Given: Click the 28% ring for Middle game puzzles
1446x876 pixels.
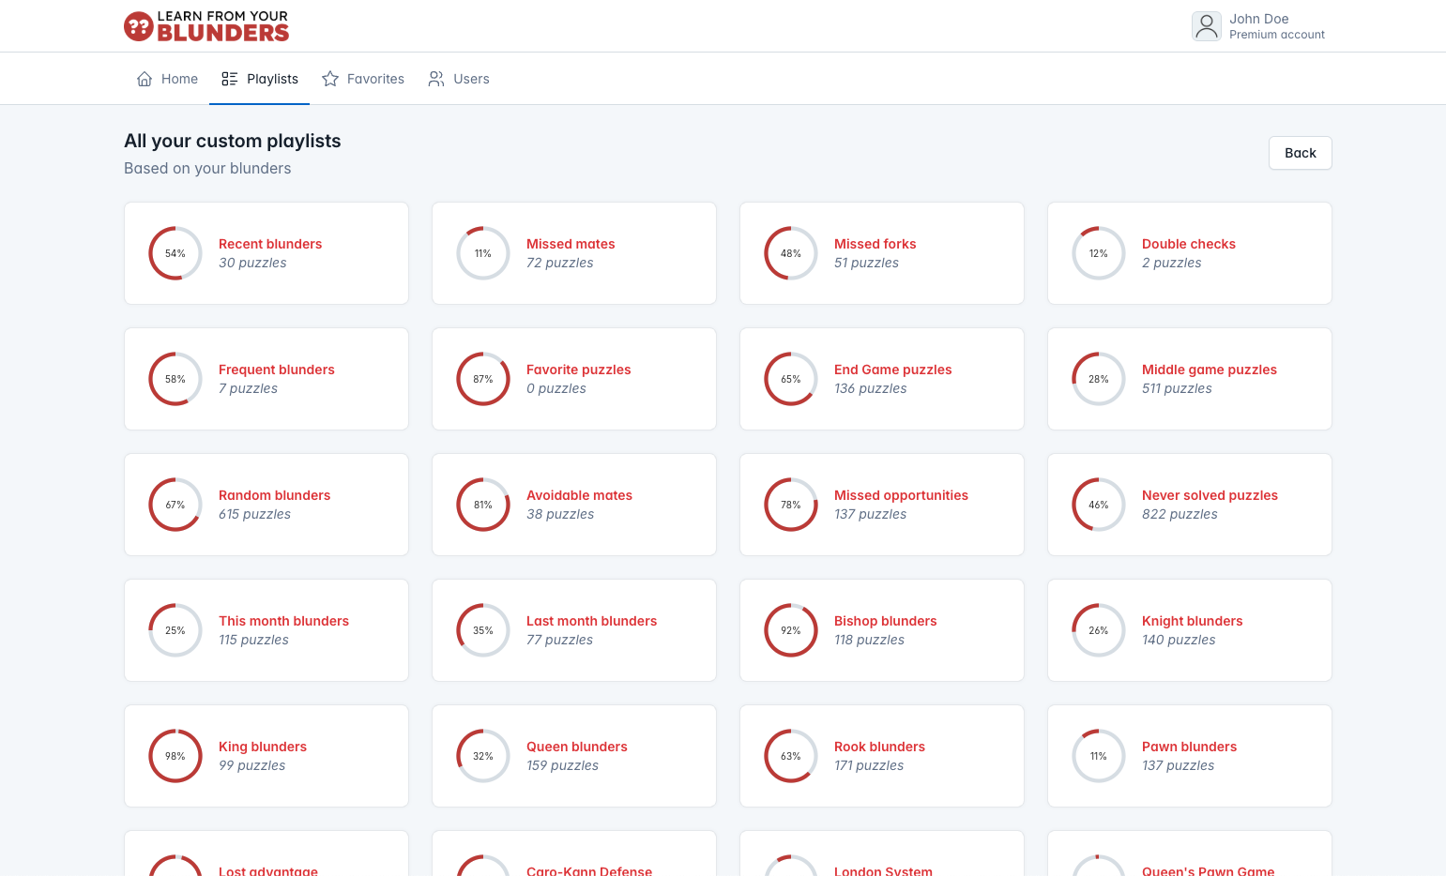Looking at the screenshot, I should pyautogui.click(x=1099, y=379).
